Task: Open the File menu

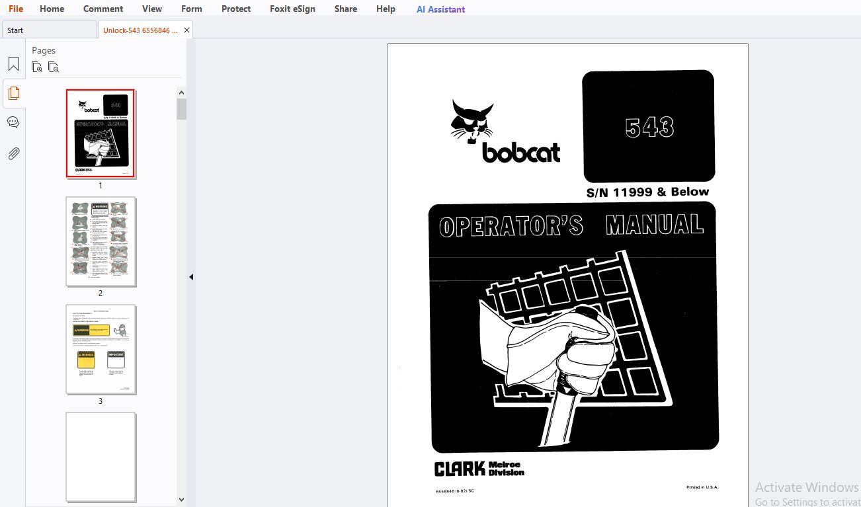Action: tap(16, 9)
